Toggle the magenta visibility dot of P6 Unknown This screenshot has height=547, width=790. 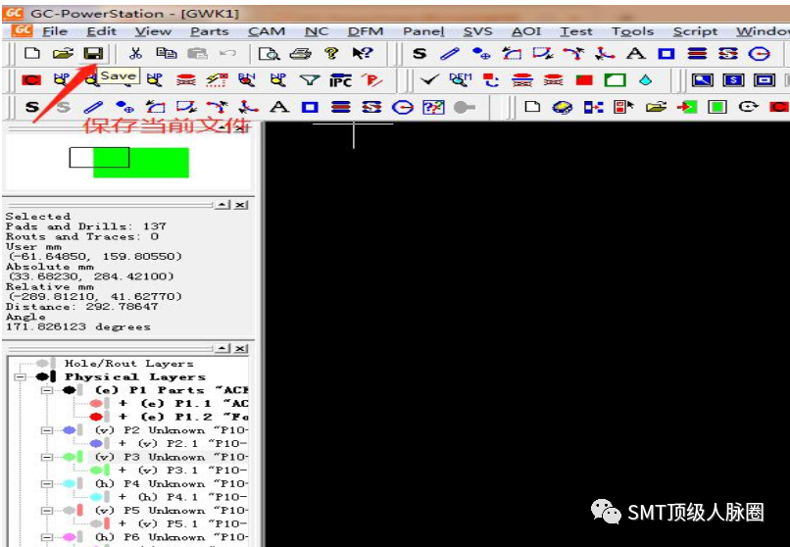[69, 537]
